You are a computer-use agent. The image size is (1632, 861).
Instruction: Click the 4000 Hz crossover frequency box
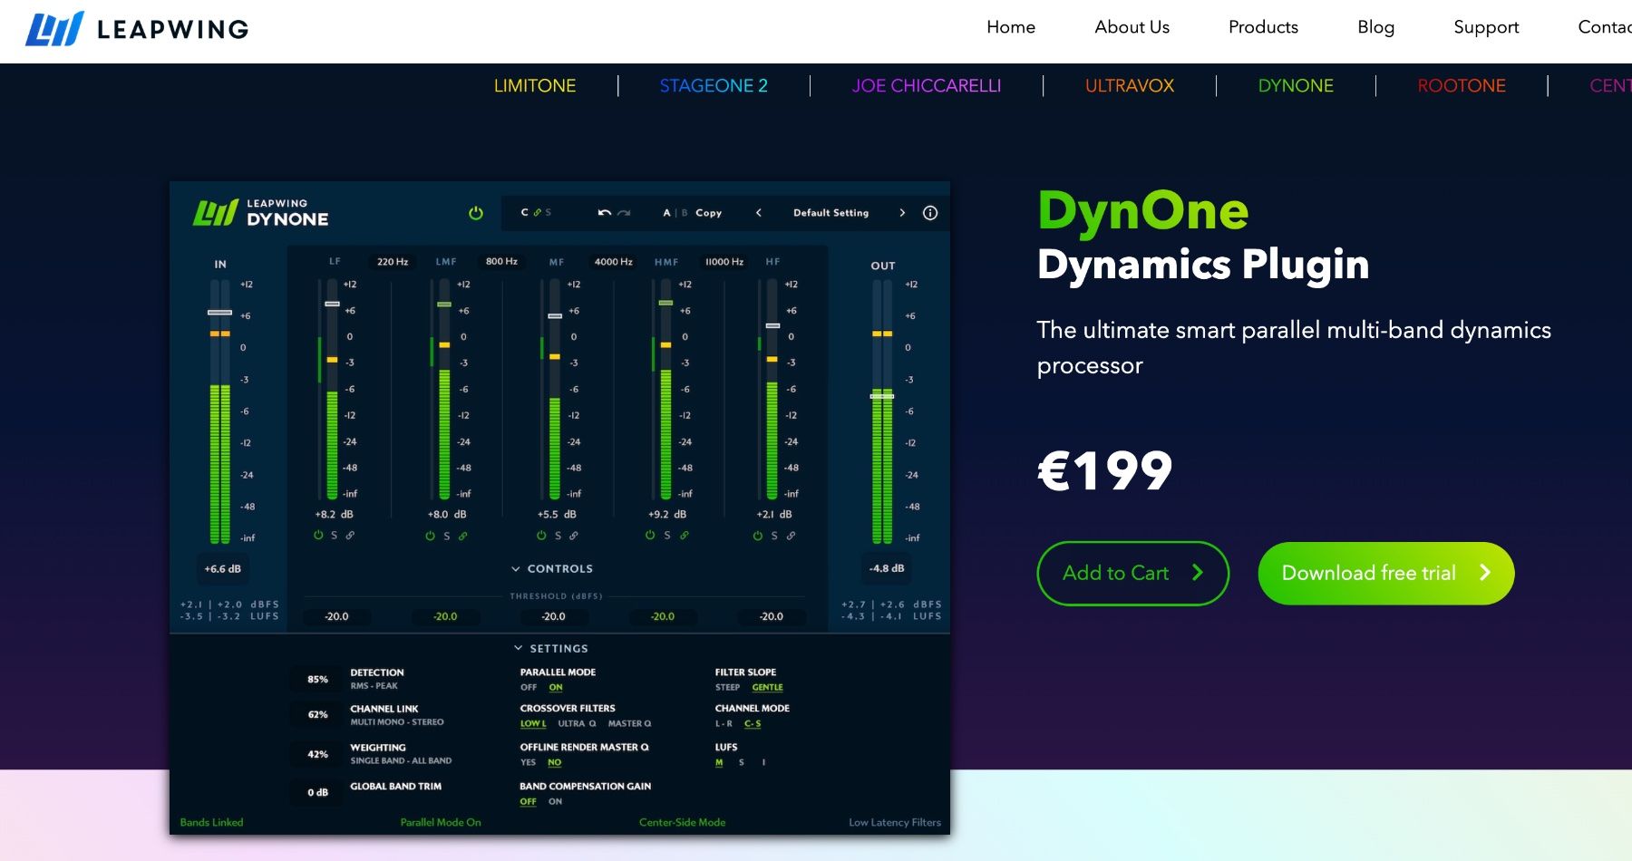pos(614,262)
